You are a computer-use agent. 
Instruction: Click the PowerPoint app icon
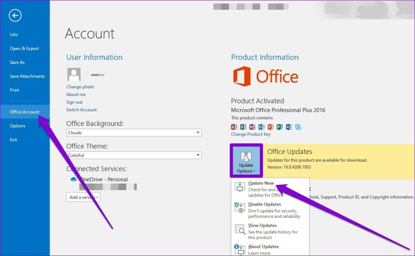click(x=270, y=127)
